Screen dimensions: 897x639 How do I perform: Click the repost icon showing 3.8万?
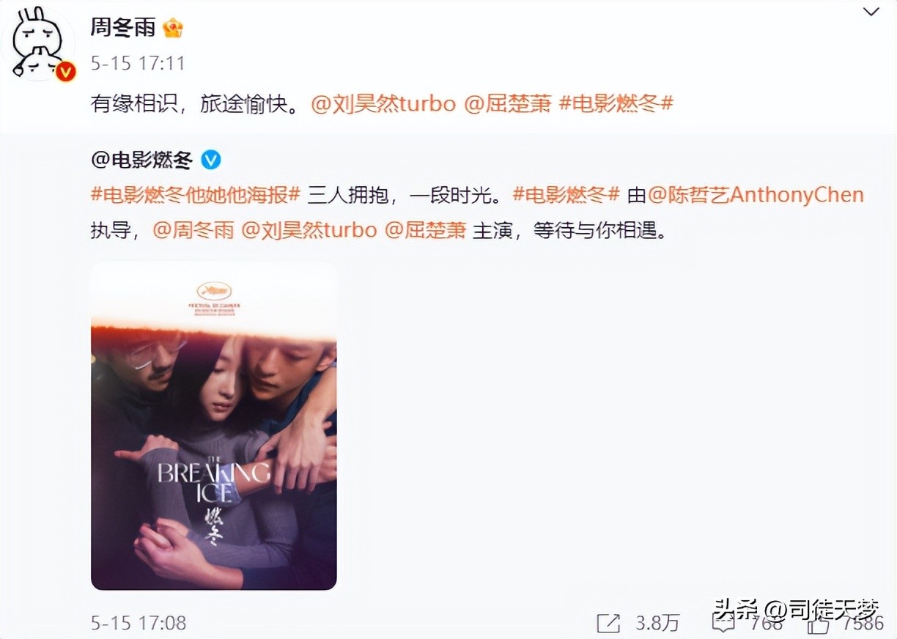tap(608, 624)
